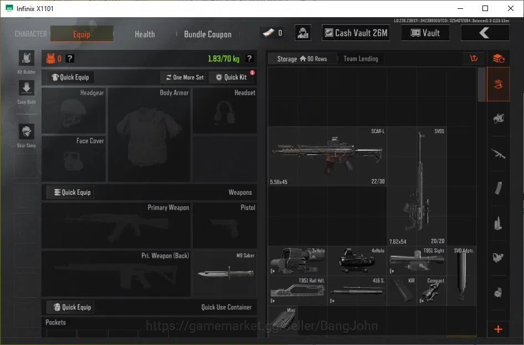Open Cash Vault 26M
The width and height of the screenshot is (524, 345).
[x=356, y=33]
